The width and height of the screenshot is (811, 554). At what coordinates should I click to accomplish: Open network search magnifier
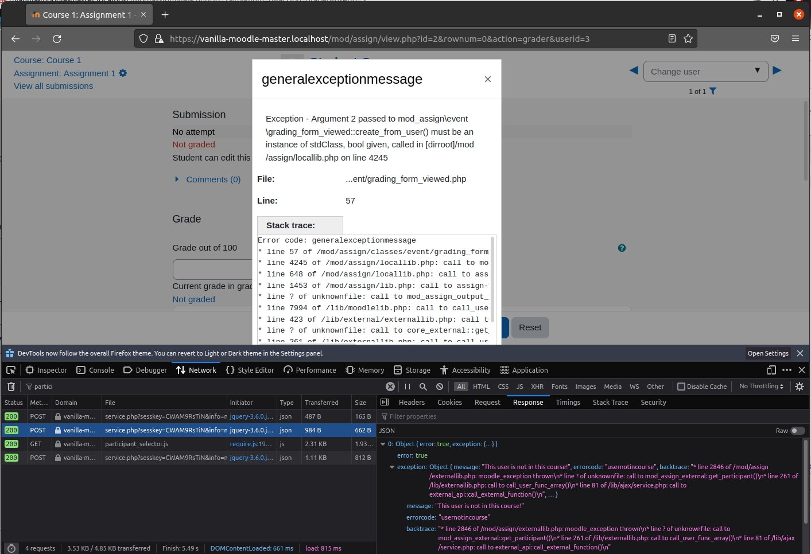423,387
